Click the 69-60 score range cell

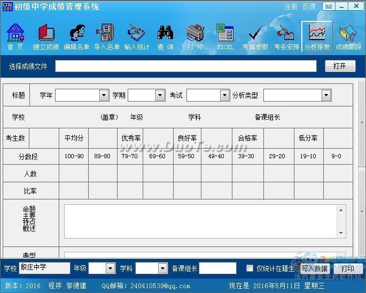click(157, 156)
